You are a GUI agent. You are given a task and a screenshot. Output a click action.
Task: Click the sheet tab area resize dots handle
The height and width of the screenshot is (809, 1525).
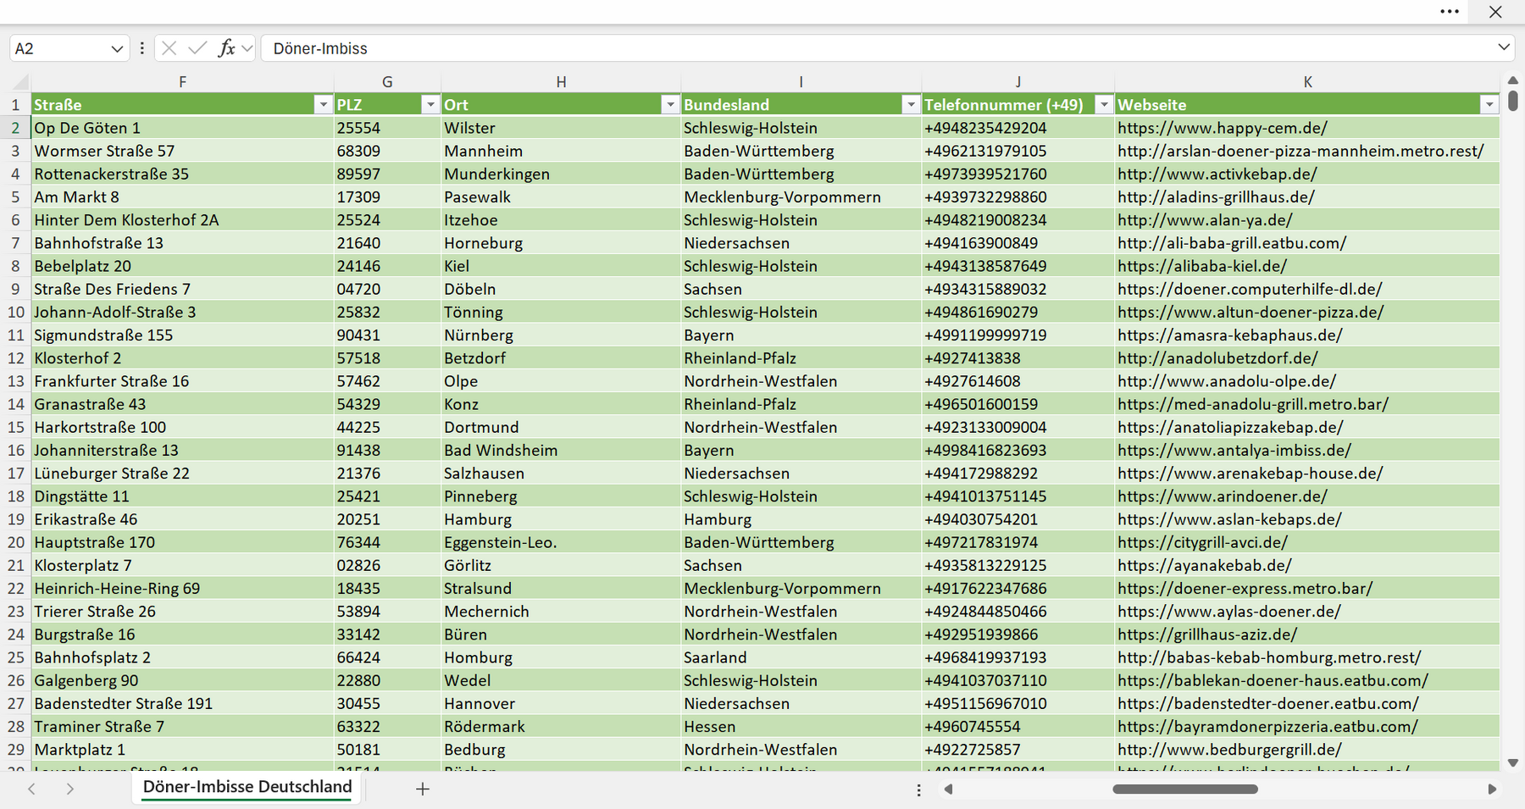click(918, 790)
